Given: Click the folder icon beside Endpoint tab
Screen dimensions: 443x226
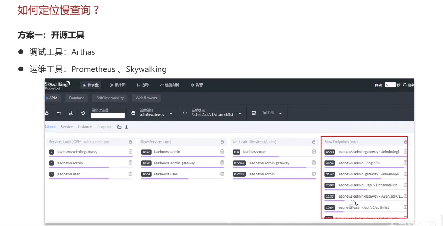Looking at the screenshot, I should [x=119, y=127].
